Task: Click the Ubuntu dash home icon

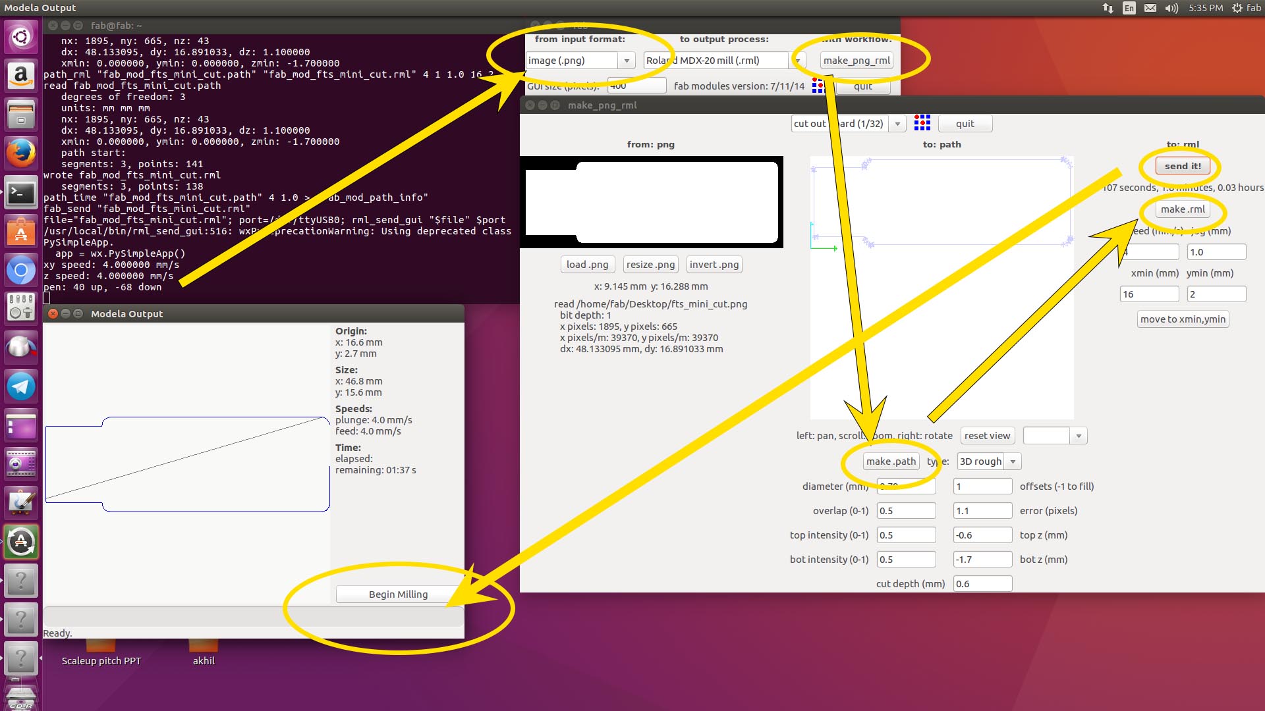Action: pyautogui.click(x=21, y=36)
